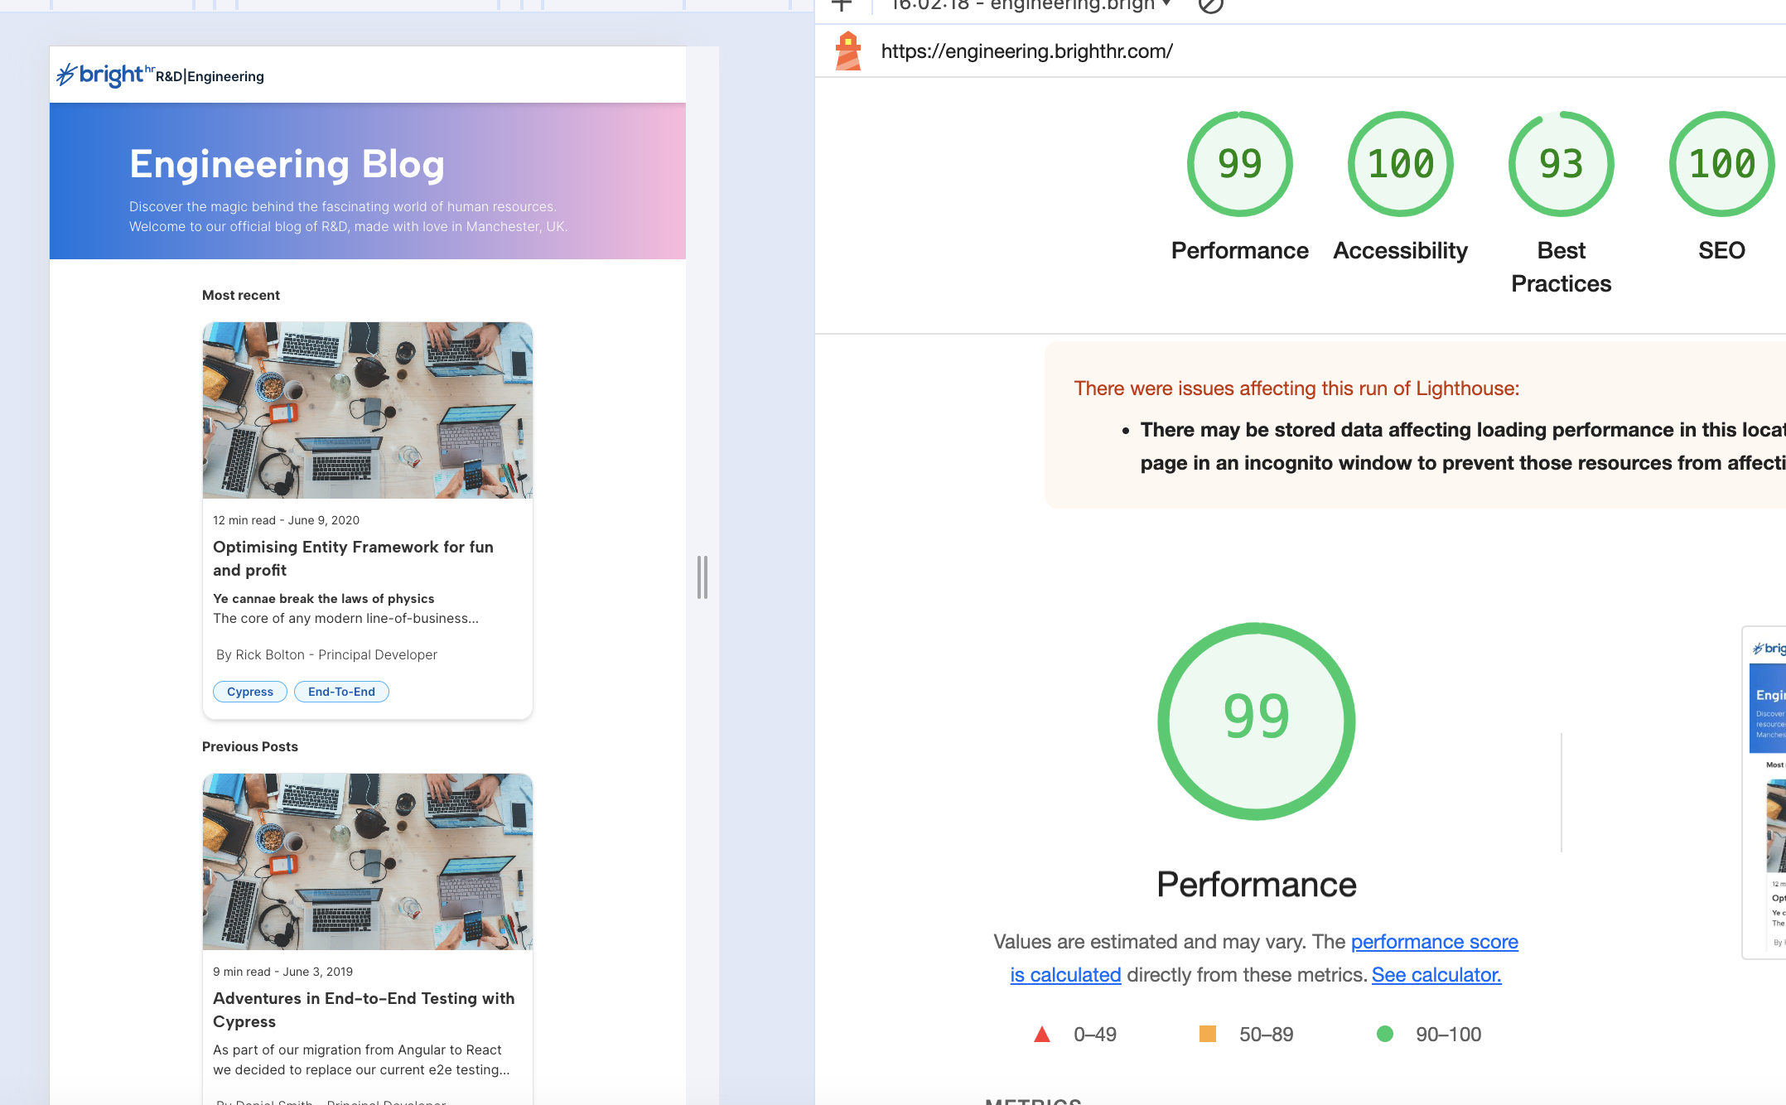1786x1105 pixels.
Task: Click the tested URL engineering.brighthr.com
Action: pyautogui.click(x=1026, y=51)
